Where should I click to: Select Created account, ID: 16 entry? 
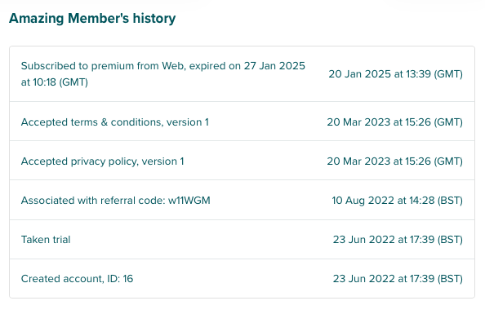[77, 279]
